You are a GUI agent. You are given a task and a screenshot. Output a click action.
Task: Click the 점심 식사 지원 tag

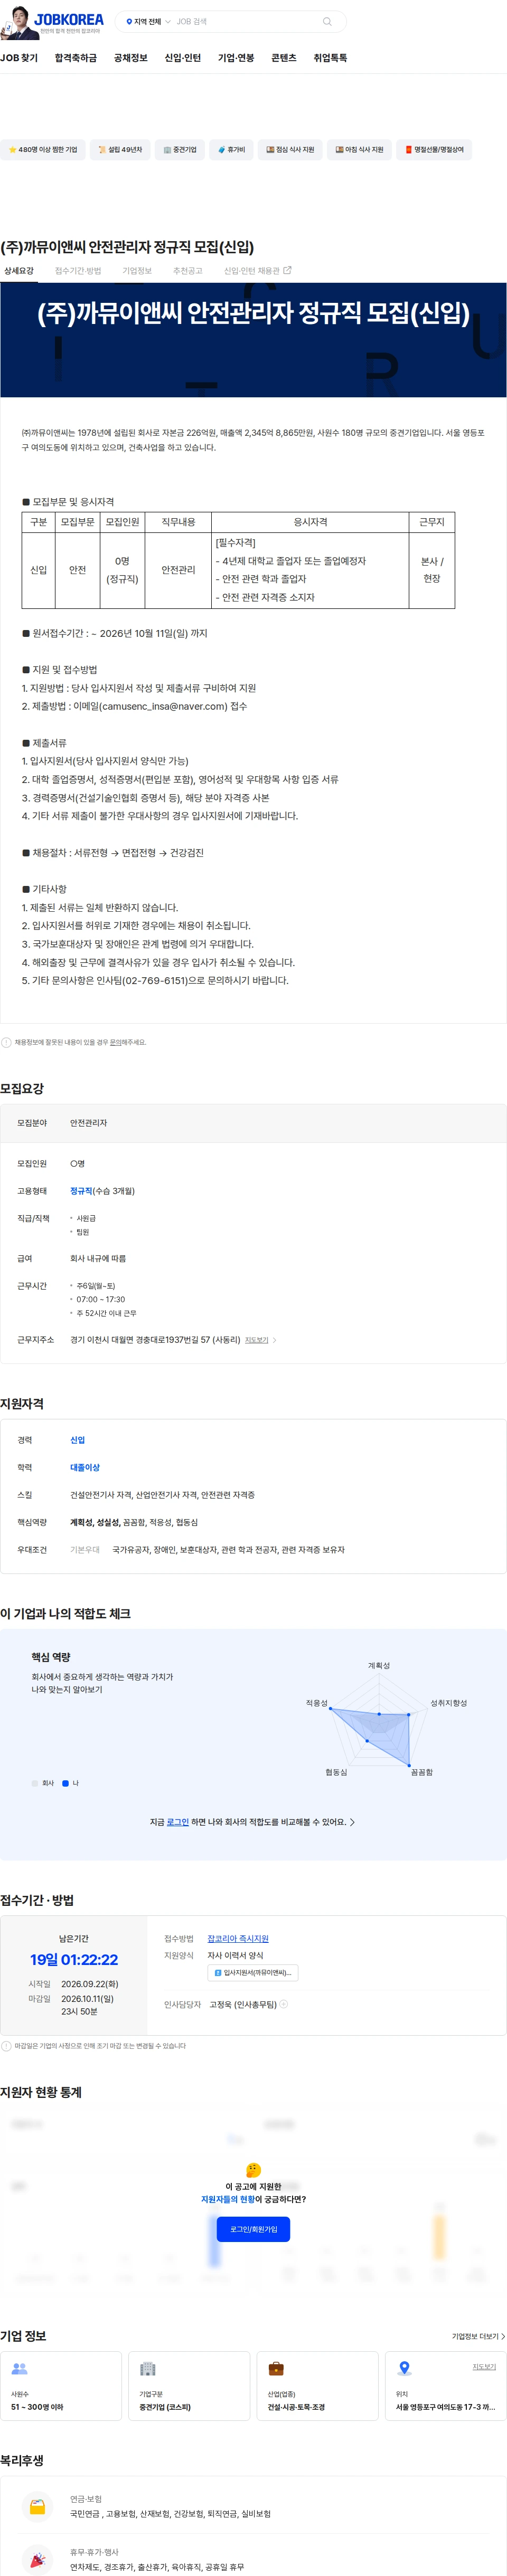click(x=290, y=150)
